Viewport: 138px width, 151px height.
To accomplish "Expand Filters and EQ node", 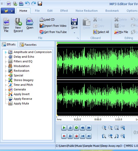I will [x=6, y=62].
